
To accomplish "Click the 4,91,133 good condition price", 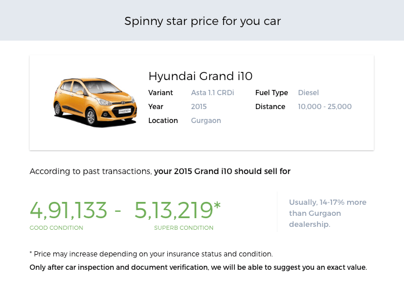I will pos(68,210).
